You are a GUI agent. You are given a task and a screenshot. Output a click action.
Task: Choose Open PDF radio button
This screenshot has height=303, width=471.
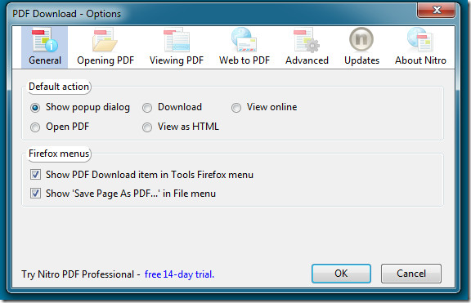click(35, 127)
